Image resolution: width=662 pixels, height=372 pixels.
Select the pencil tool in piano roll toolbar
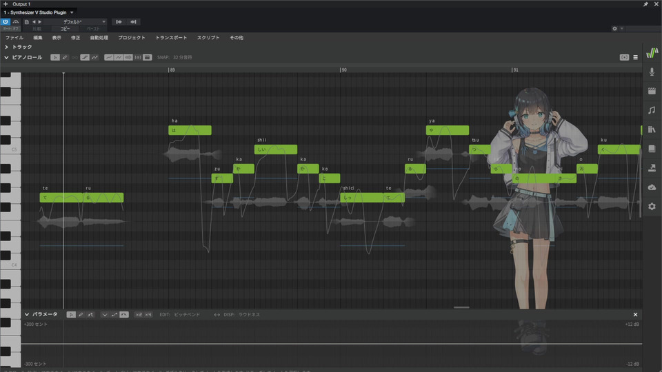[65, 57]
